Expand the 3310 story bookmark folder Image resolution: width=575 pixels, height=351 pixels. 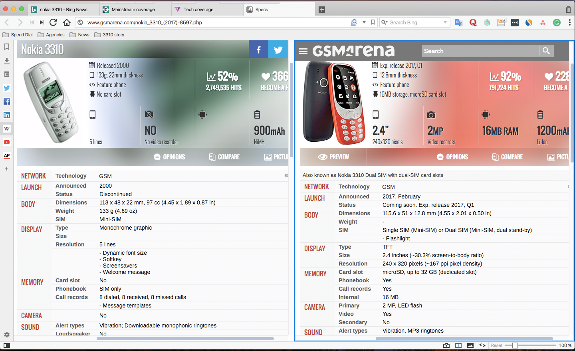point(109,35)
